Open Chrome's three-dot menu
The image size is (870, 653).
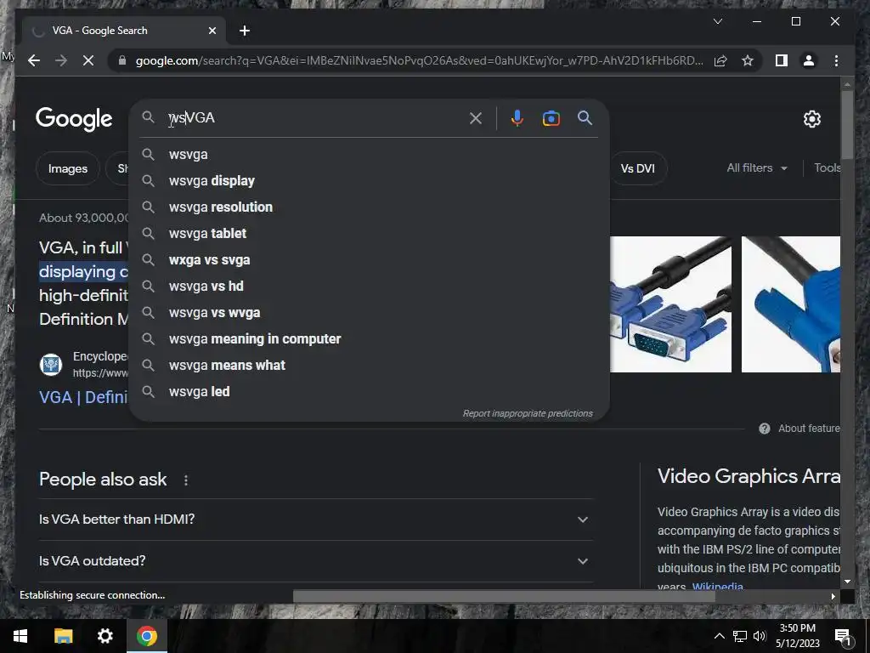(x=836, y=60)
